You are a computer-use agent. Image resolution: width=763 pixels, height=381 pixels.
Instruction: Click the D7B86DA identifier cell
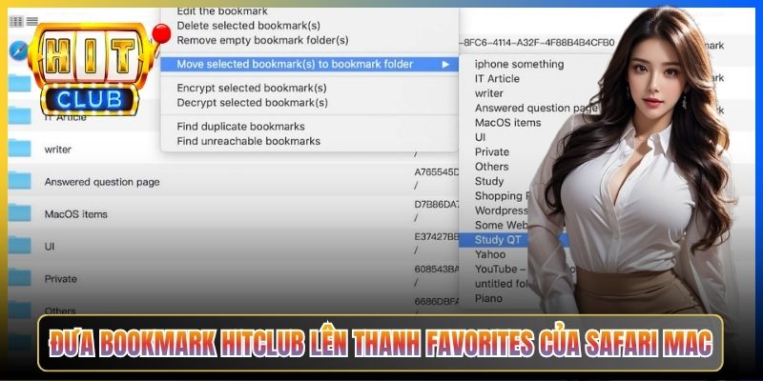[437, 204]
